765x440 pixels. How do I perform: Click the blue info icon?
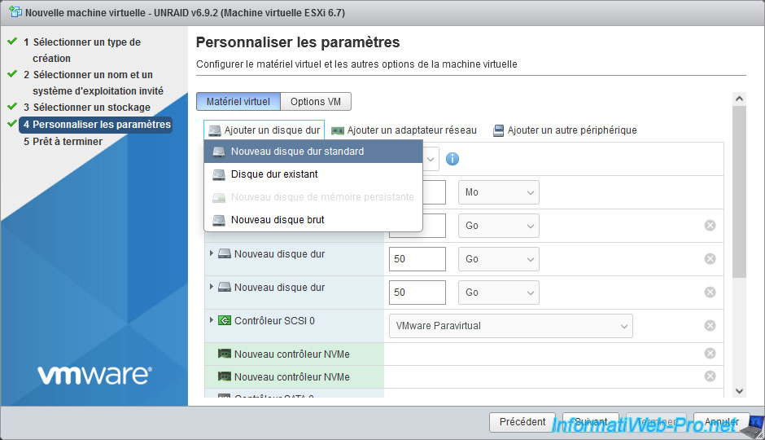tap(452, 159)
